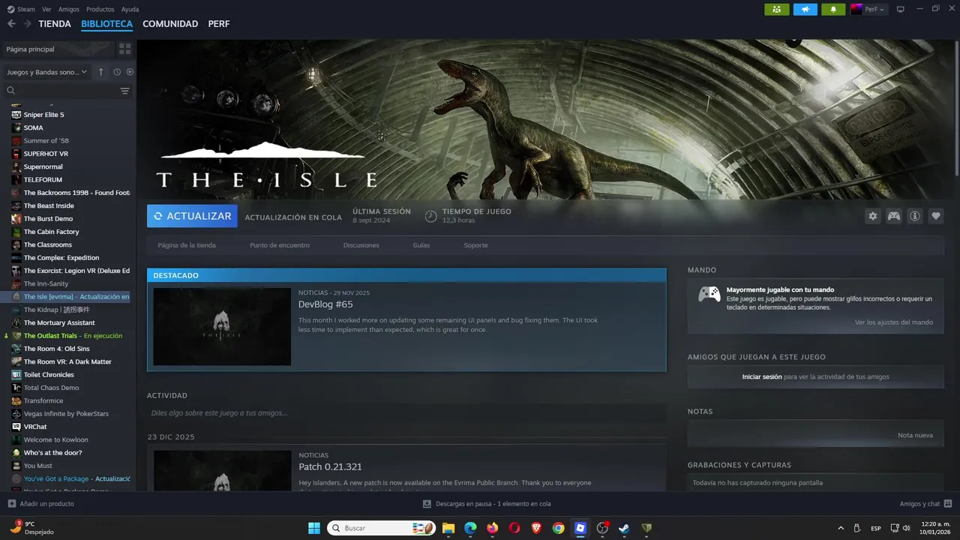Open the Ayuda menu
This screenshot has width=960, height=540.
point(130,9)
